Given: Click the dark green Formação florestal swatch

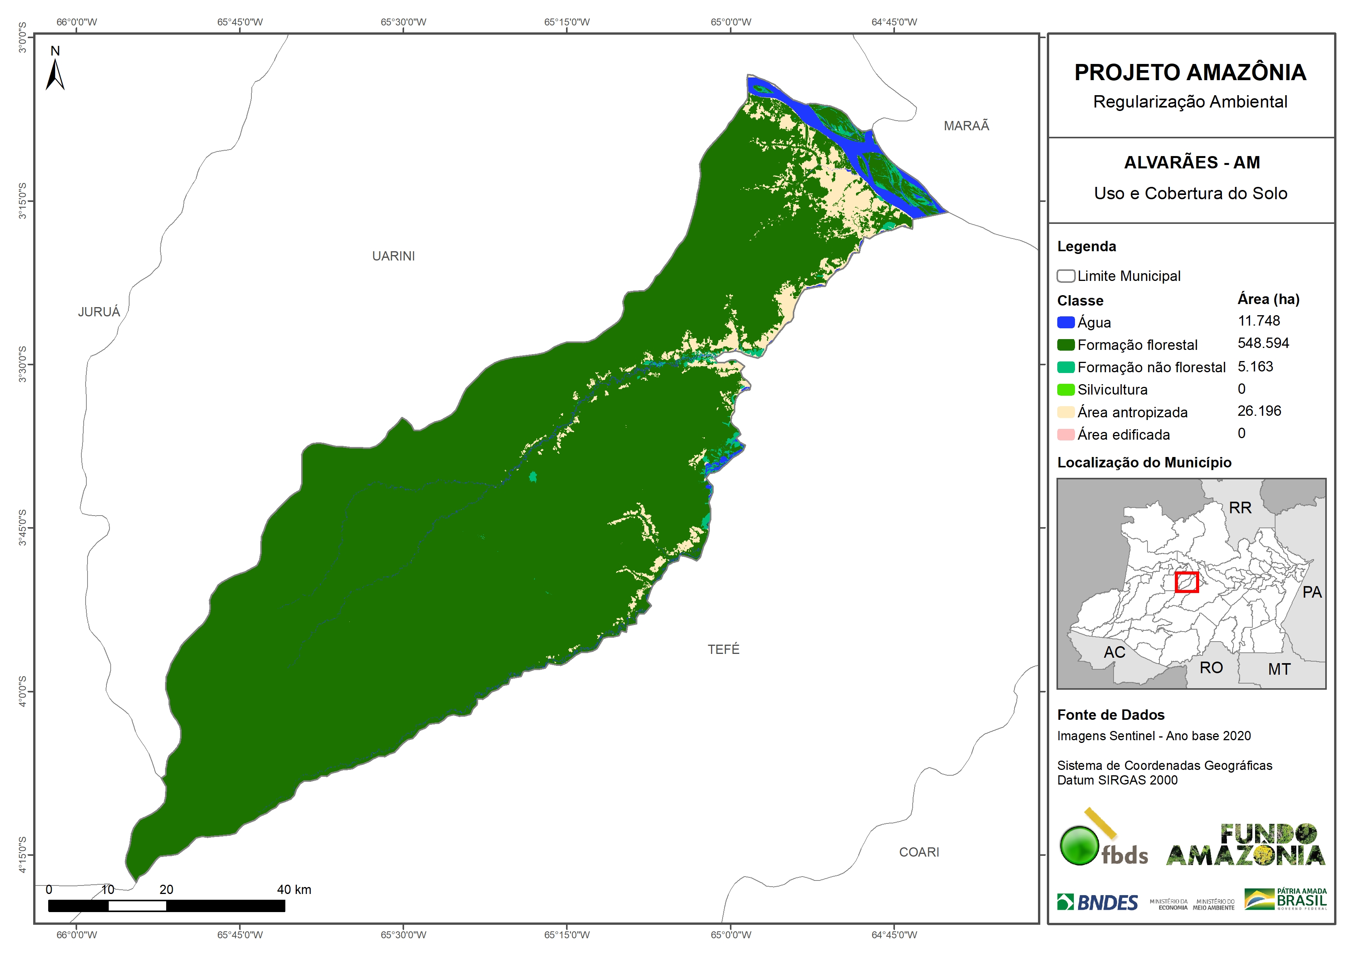Looking at the screenshot, I should (x=1065, y=344).
